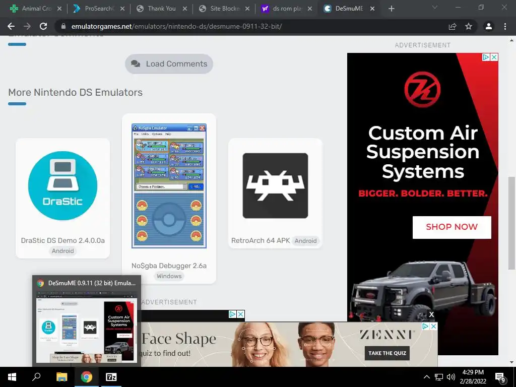The image size is (516, 387).
Task: Open the network status tray icon
Action: [x=439, y=377]
